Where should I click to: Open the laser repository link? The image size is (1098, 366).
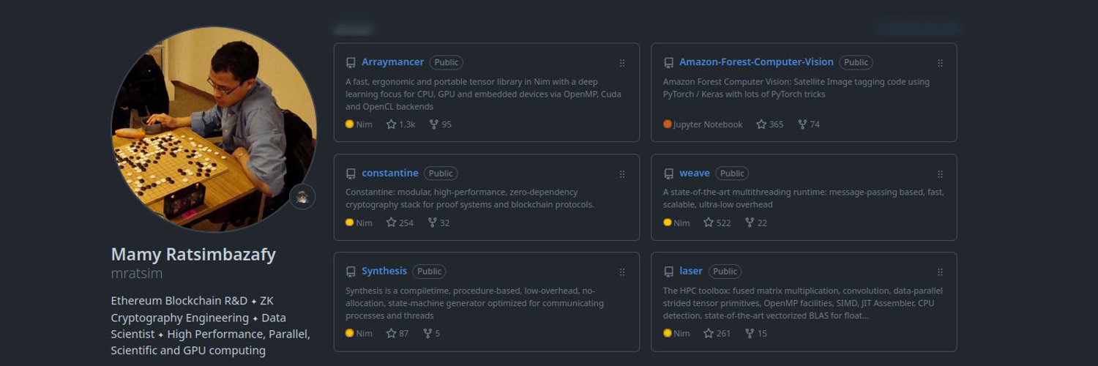pyautogui.click(x=690, y=271)
